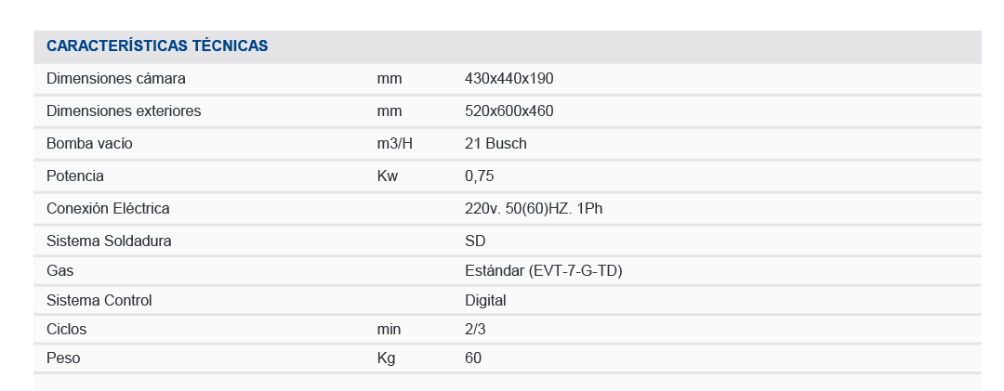The height and width of the screenshot is (391, 1004).
Task: Select the "Dimensiones cámara" row label
Action: tap(116, 79)
